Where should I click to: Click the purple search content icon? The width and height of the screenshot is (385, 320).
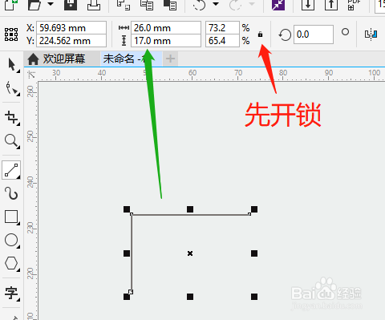[278, 5]
